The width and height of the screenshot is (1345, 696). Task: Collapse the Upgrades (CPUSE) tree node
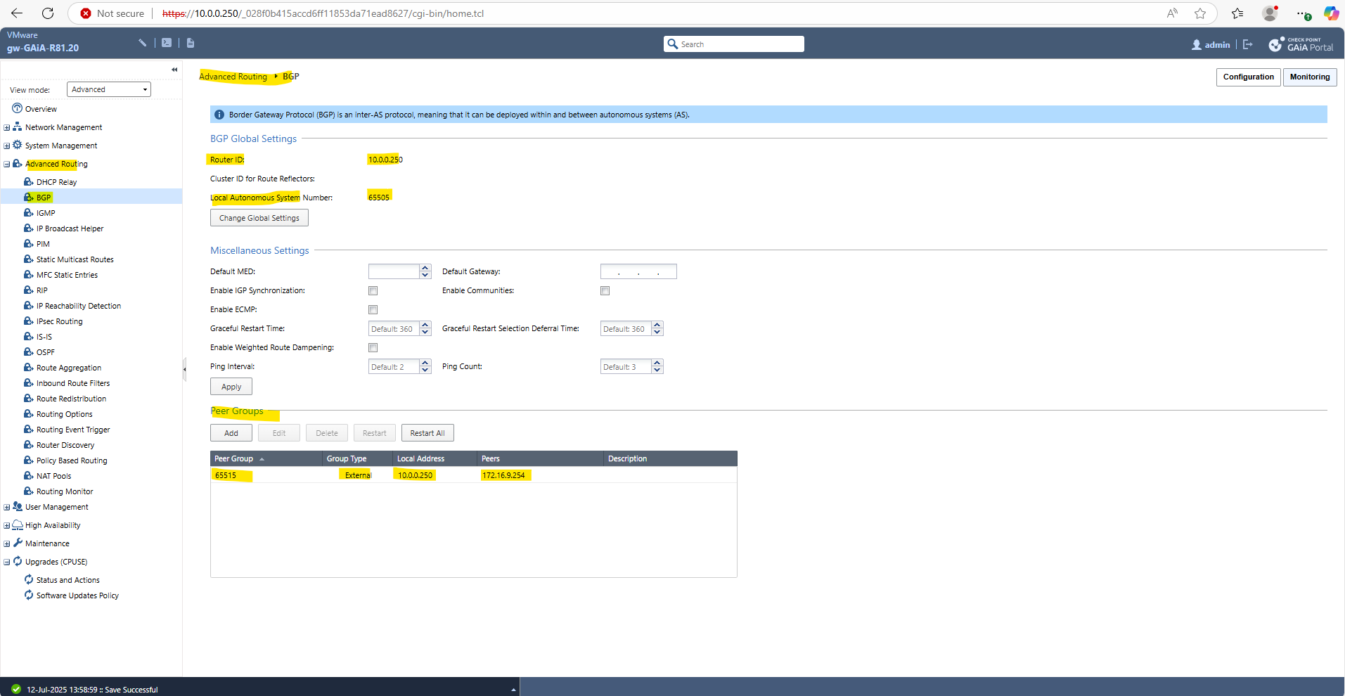[x=7, y=562]
